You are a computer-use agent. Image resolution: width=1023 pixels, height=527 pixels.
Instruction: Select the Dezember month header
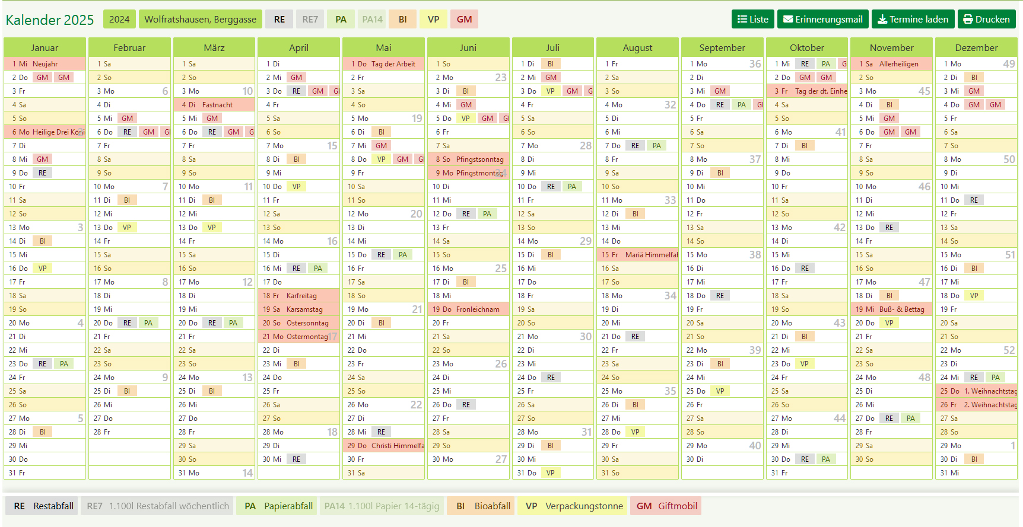tap(977, 47)
